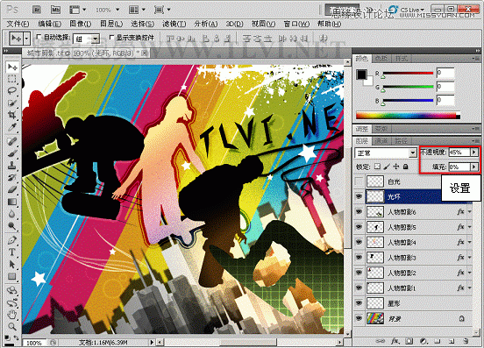
Task: Launch Bridge from the Br icon
Action: [37, 10]
